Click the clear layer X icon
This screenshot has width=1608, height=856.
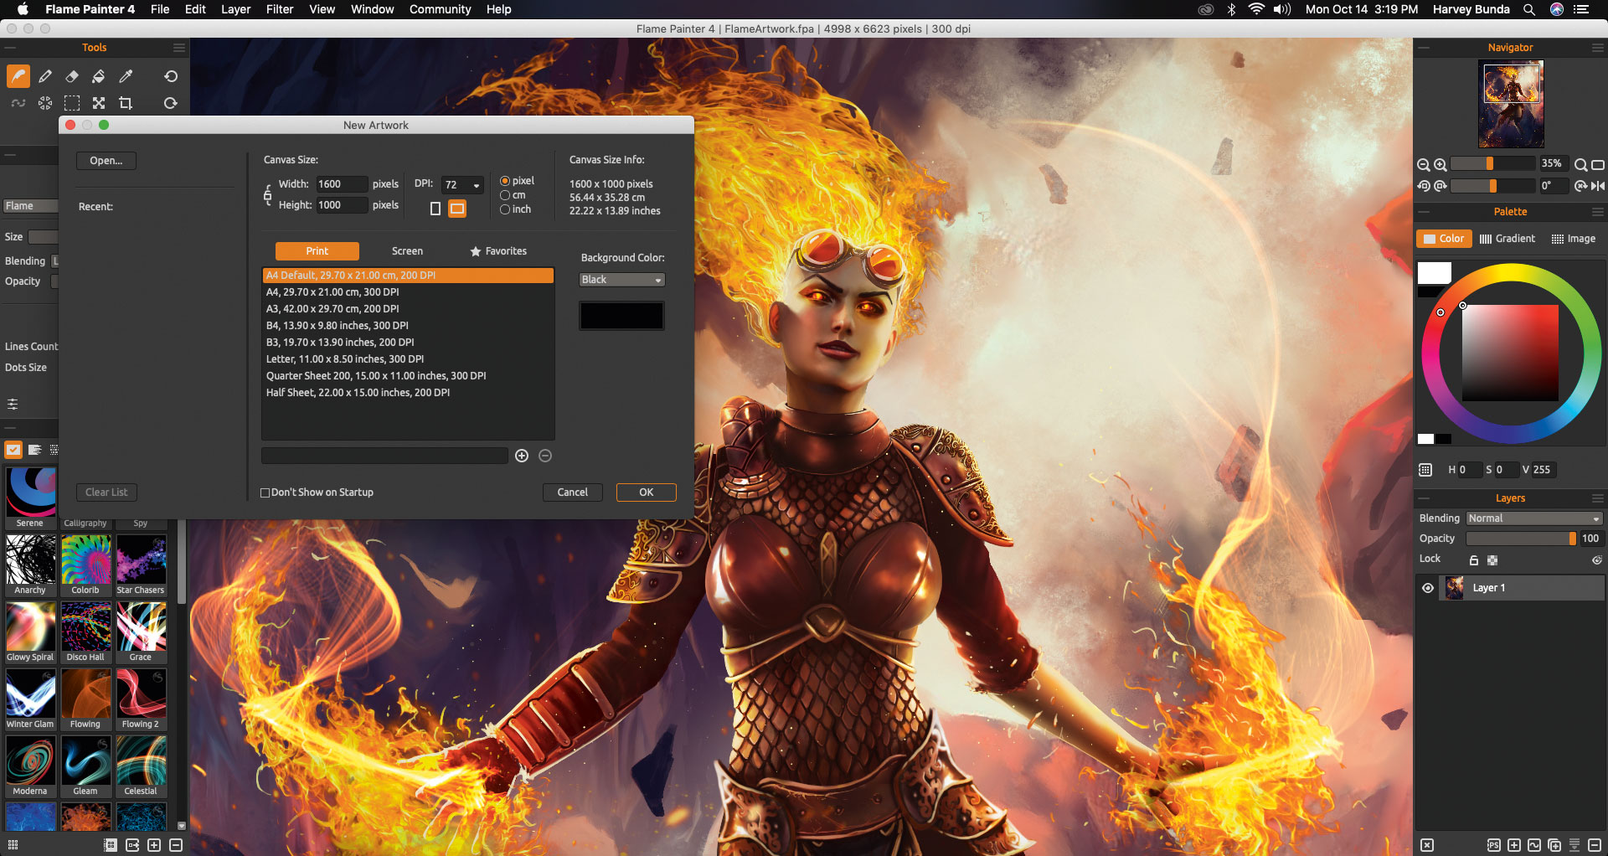tap(1427, 845)
